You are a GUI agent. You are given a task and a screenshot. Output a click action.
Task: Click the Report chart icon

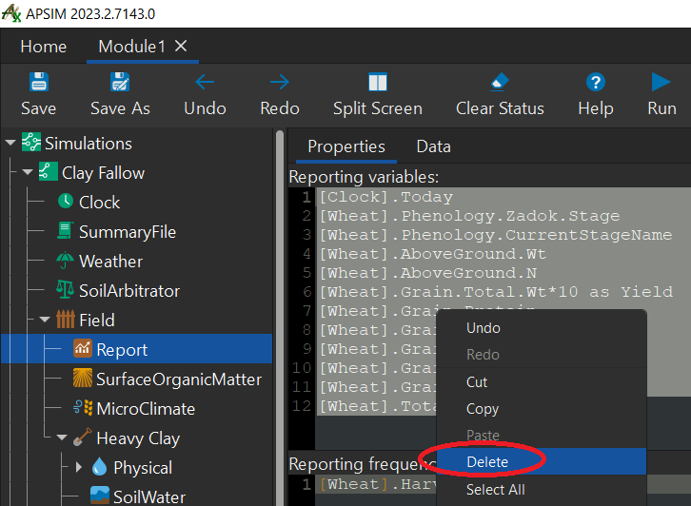pyautogui.click(x=83, y=348)
